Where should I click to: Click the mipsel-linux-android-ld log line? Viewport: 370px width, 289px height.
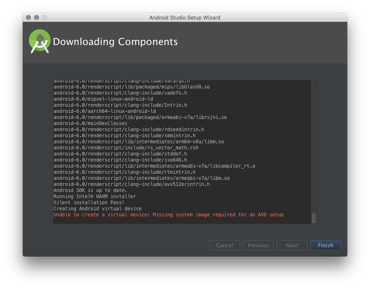103,99
